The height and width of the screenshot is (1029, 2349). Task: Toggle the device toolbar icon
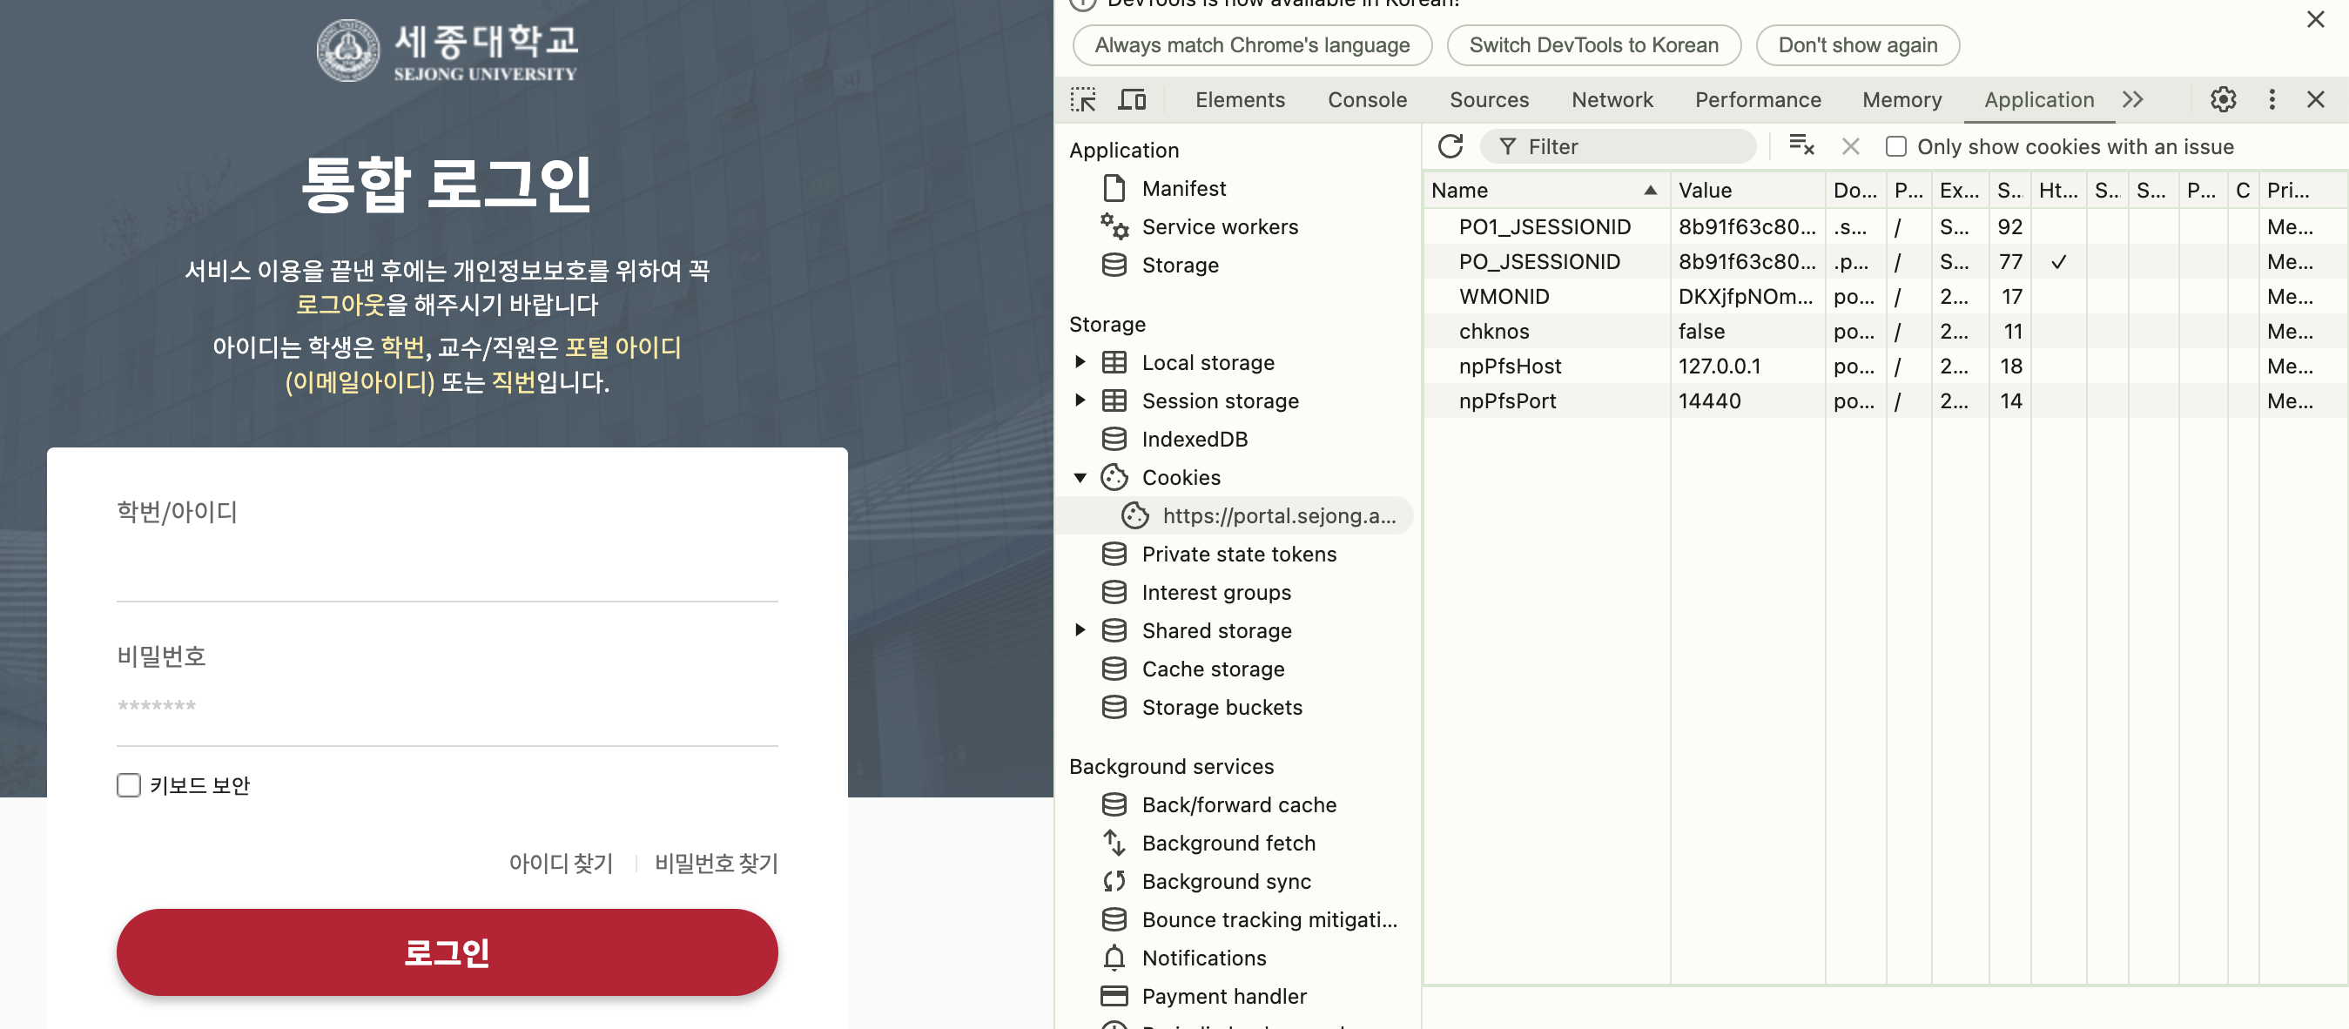pos(1132,99)
